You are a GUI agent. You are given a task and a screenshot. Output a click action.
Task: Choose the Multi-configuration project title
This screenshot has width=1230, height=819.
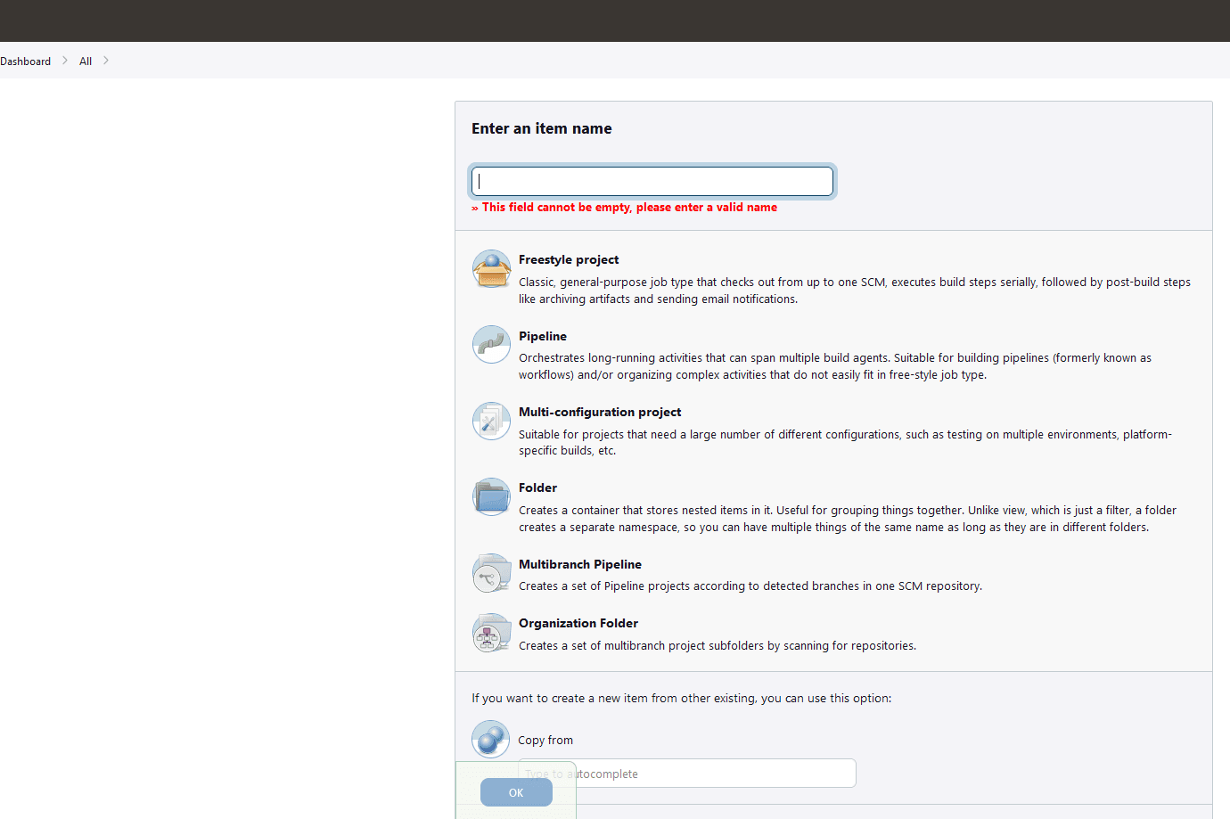tap(600, 412)
